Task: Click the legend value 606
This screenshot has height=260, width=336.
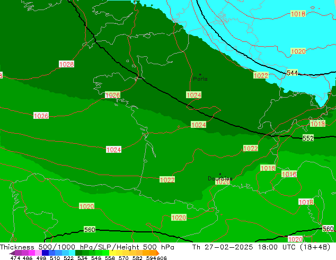Action: click(x=162, y=258)
